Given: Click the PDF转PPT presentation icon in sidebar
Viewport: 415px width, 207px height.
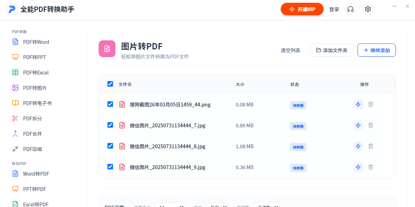Looking at the screenshot, I should tap(15, 57).
